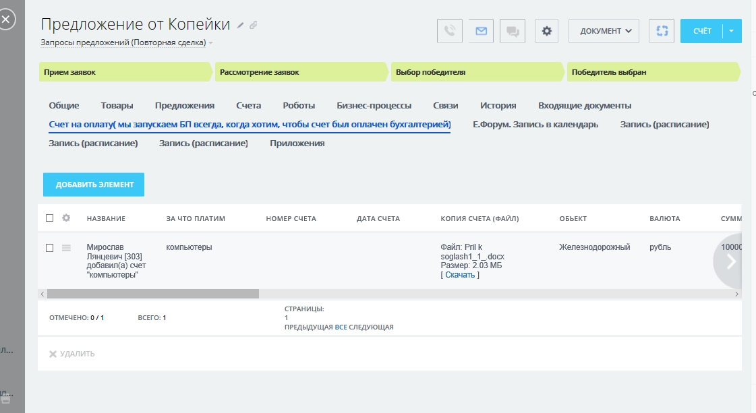Open settings gear in top toolbar
The image size is (756, 413).
[x=547, y=31]
